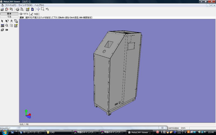This screenshot has width=216, height=135.
Task: Select the magnifier zoom tool in left panel
Action: [x=7, y=25]
